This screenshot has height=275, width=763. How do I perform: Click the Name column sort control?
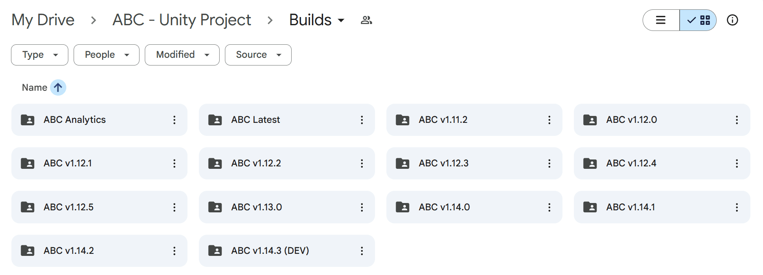click(x=35, y=87)
